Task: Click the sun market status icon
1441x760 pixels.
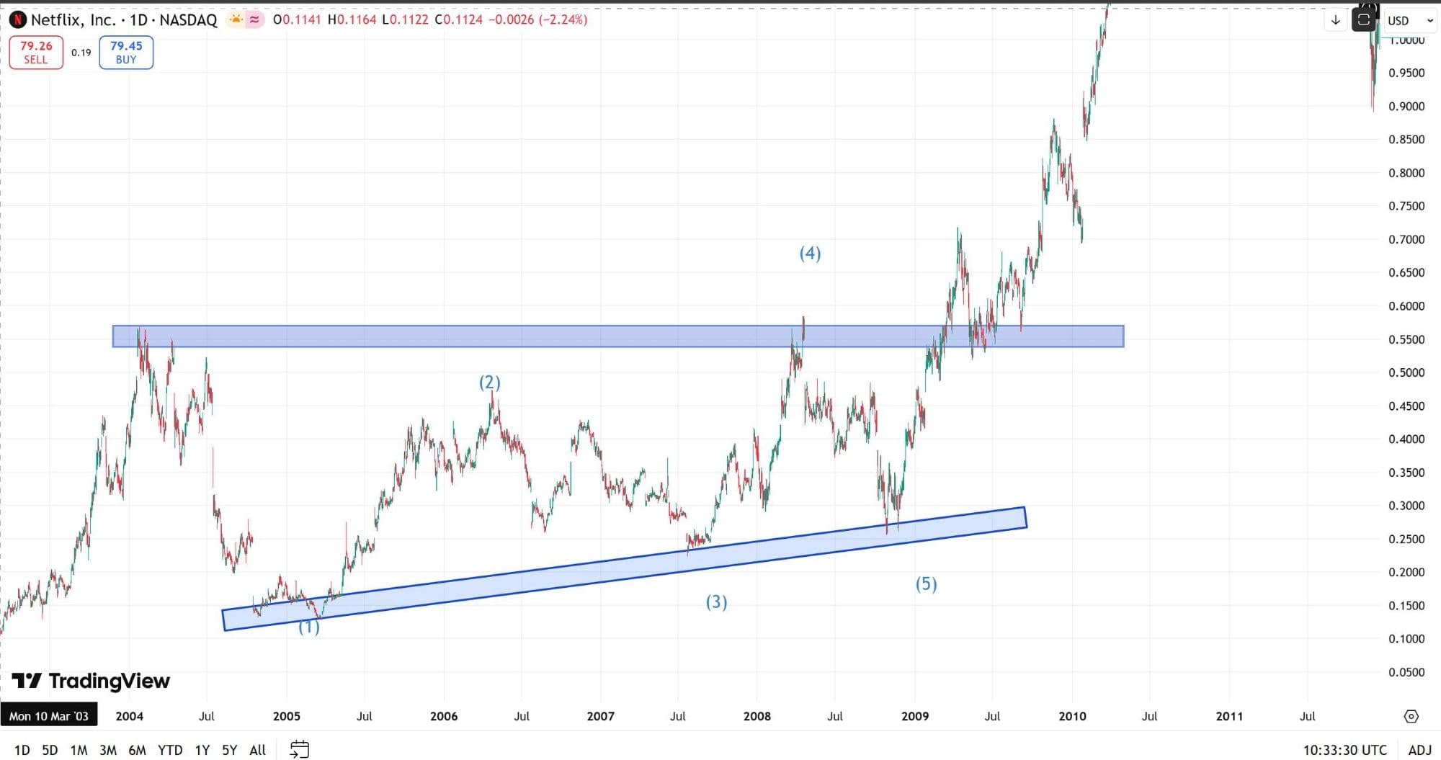Action: [236, 19]
